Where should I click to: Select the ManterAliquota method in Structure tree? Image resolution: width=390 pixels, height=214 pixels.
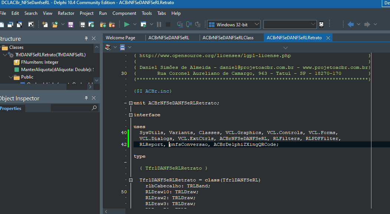58,70
